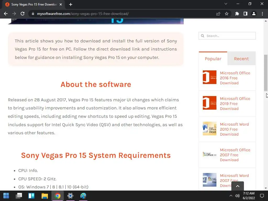
Task: Open Task View on taskbar
Action: [19, 196]
